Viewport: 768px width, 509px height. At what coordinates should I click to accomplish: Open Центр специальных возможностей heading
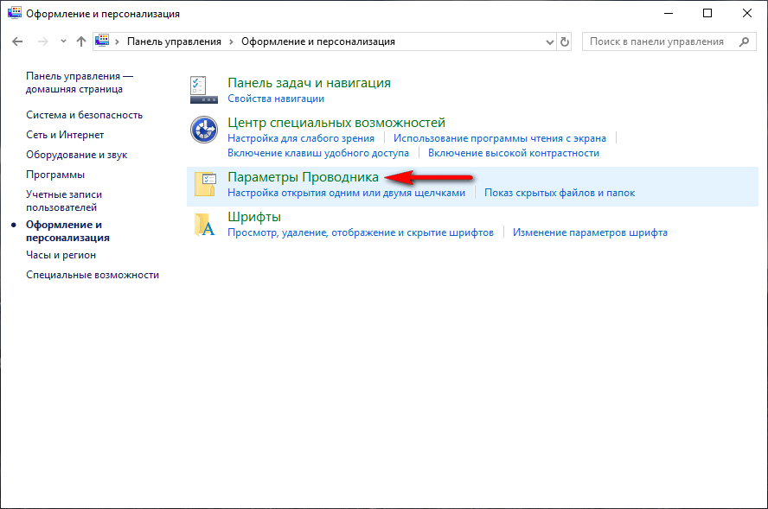(336, 123)
